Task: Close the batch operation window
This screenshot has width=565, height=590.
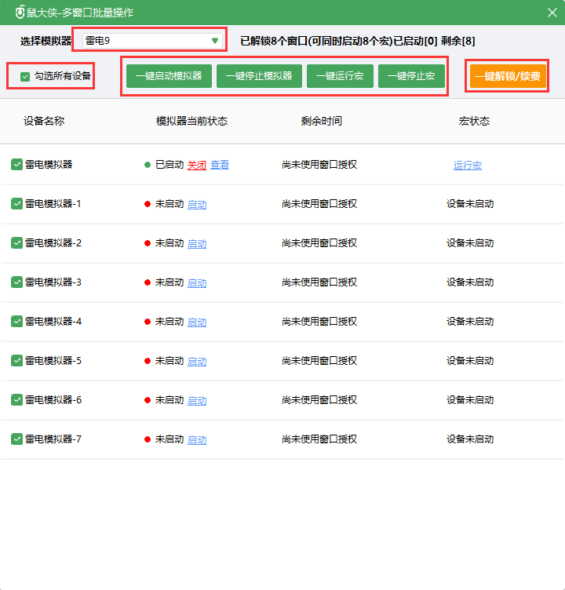Action: [x=552, y=12]
